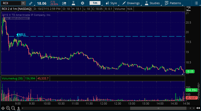This screenshot has width=201, height=111.
Task: Open the share chart arrow icon
Action: click(64, 3)
